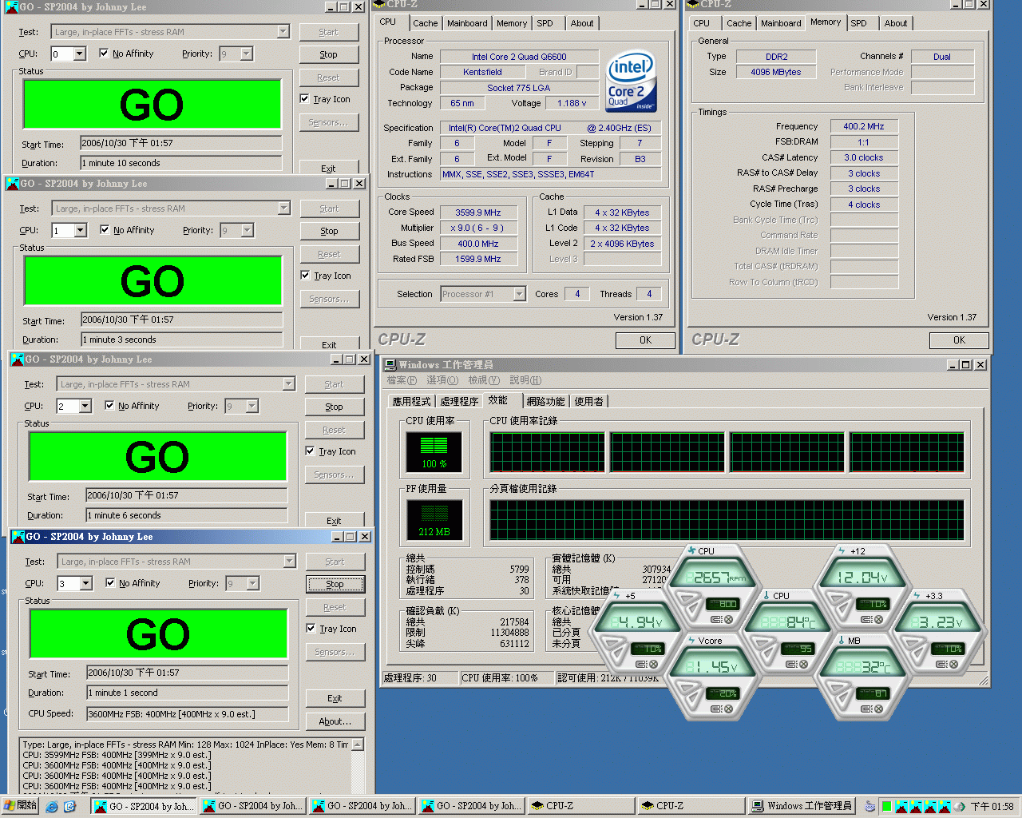The height and width of the screenshot is (818, 1022).
Task: Open CPU dropdown showing 0 in SP2004
Action: (x=79, y=54)
